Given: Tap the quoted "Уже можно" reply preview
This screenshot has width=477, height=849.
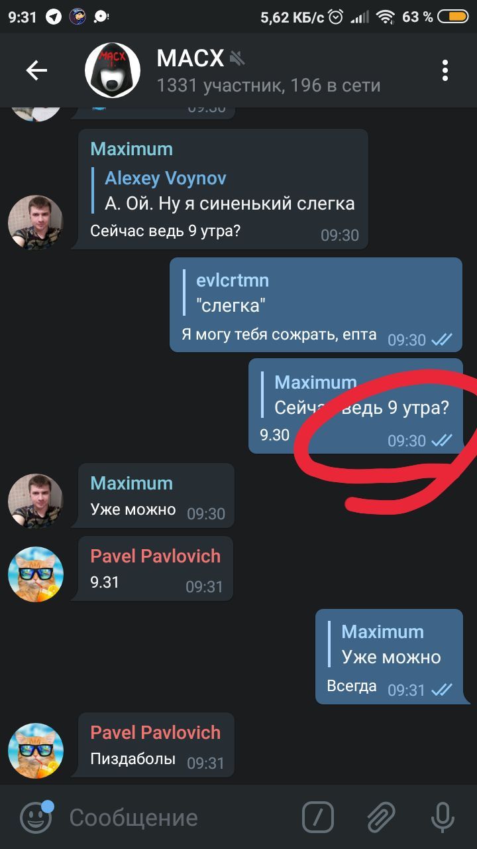Looking at the screenshot, I should (385, 645).
